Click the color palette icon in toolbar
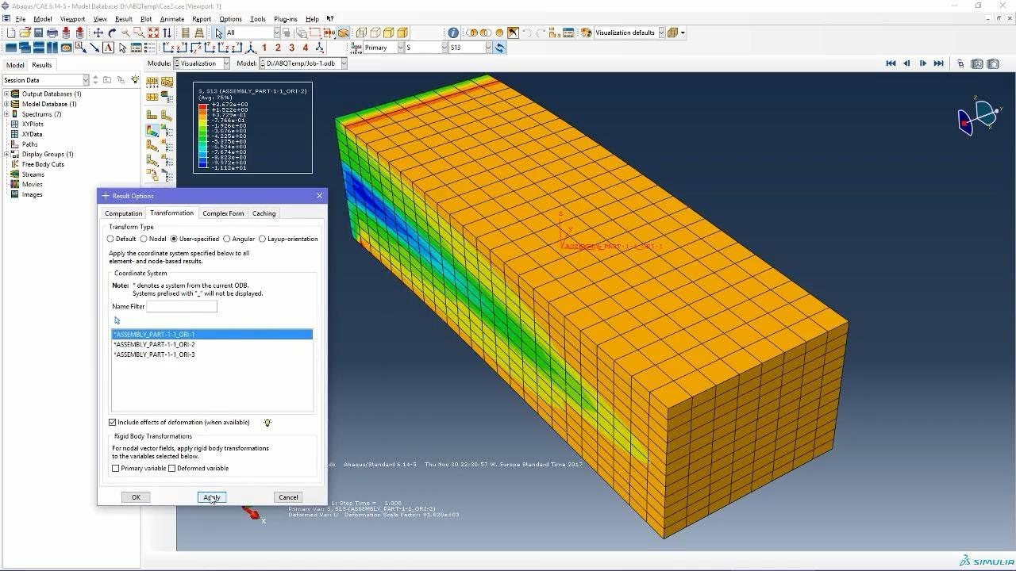 click(587, 33)
